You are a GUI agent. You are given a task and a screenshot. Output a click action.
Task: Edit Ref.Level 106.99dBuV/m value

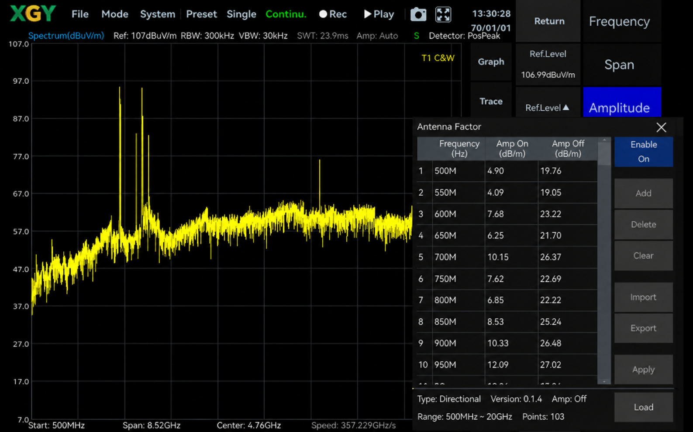(x=548, y=65)
